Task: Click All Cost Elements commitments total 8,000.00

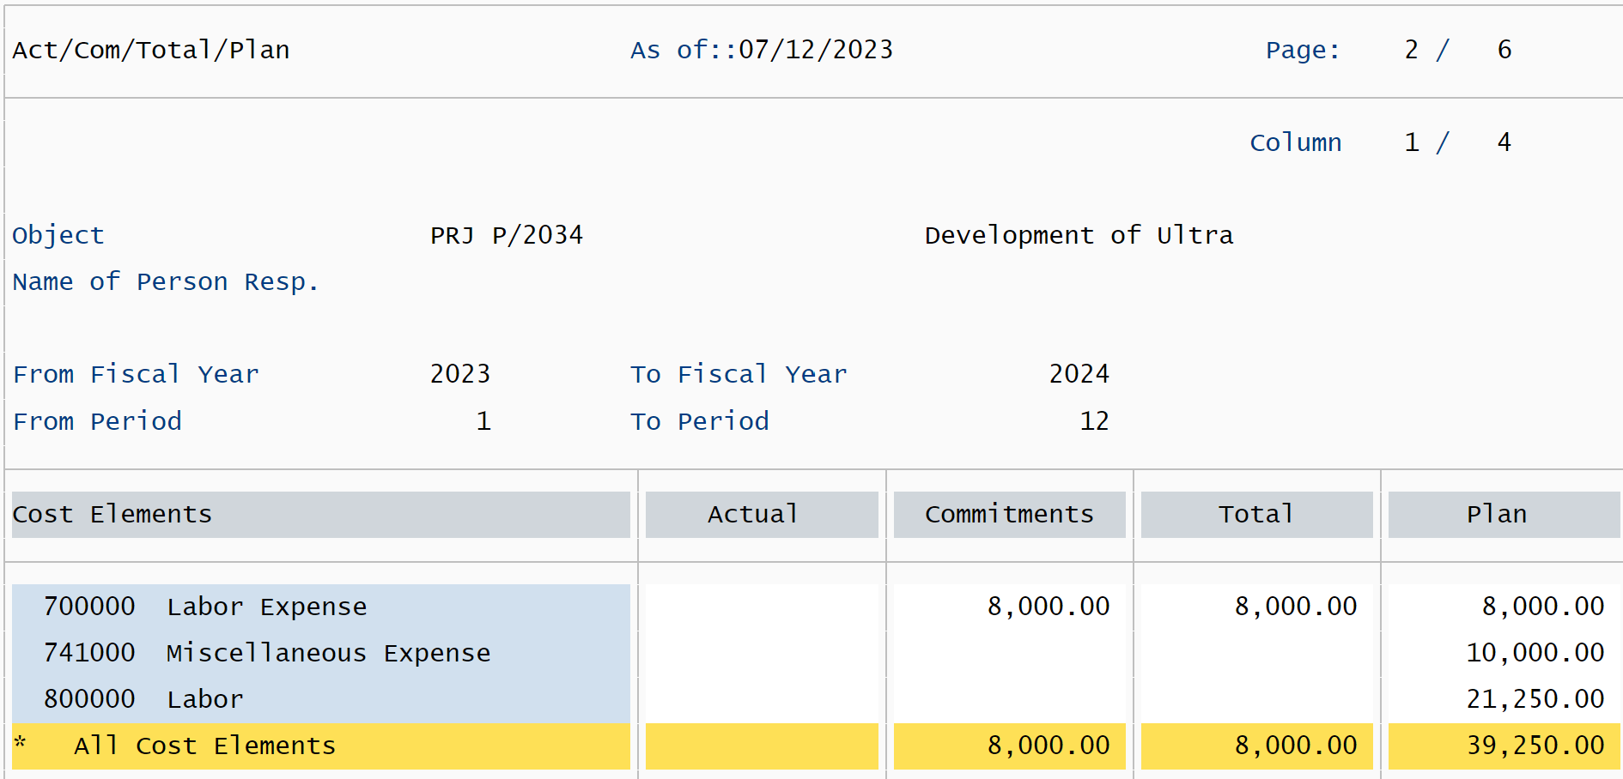Action: [1049, 746]
